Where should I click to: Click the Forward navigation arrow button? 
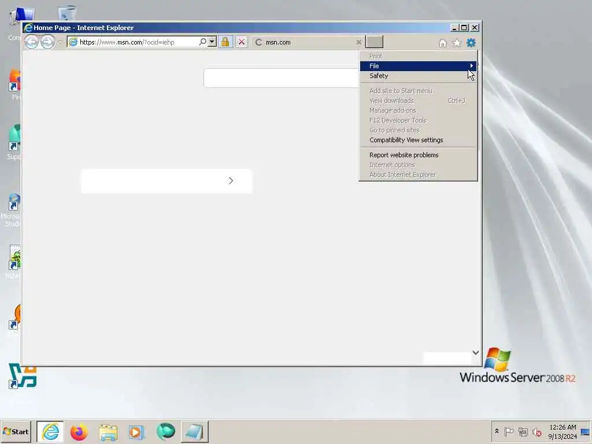pyautogui.click(x=47, y=42)
